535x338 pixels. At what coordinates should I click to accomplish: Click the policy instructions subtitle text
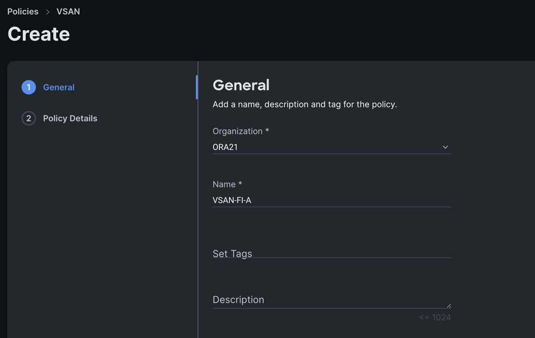[305, 104]
